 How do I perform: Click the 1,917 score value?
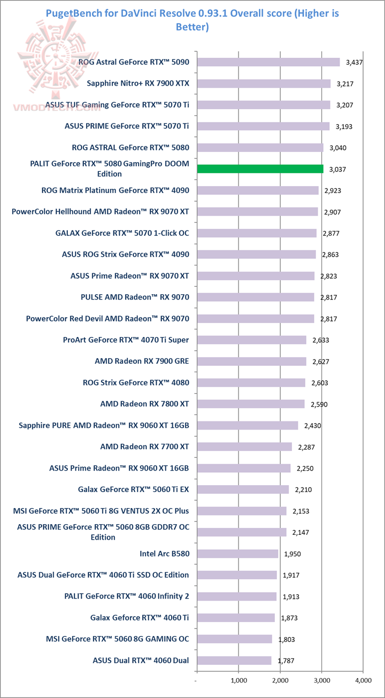[292, 576]
